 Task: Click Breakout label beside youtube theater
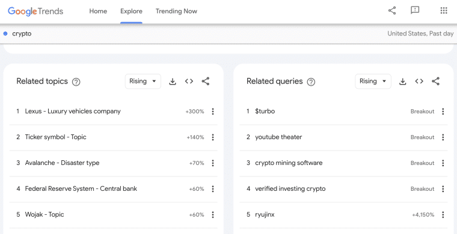[x=422, y=137]
